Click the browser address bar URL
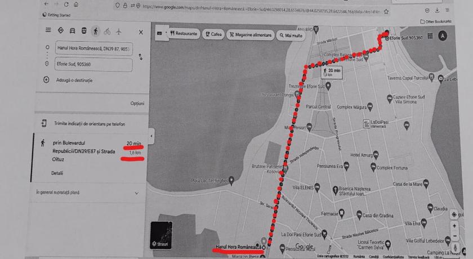 pos(261,10)
